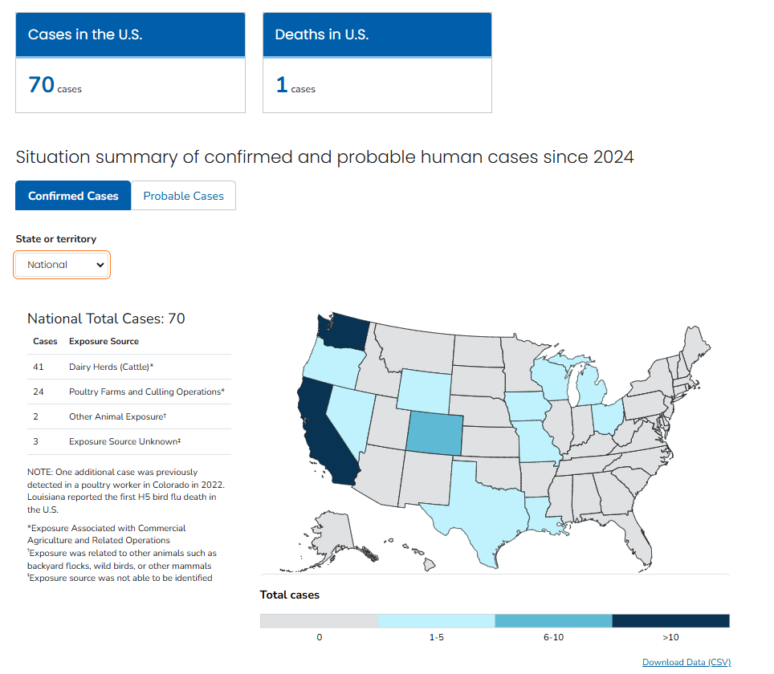Image resolution: width=774 pixels, height=674 pixels.
Task: Click the dark navy >10 legend swatch
Action: 671,621
